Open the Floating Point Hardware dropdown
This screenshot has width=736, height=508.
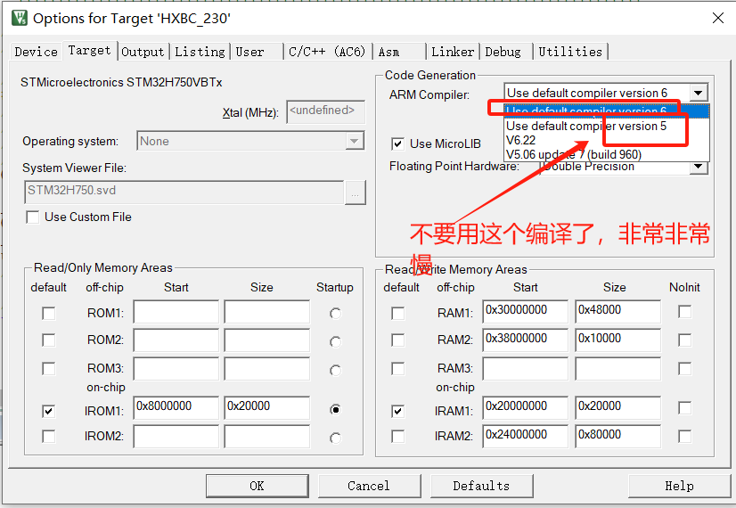(x=699, y=168)
